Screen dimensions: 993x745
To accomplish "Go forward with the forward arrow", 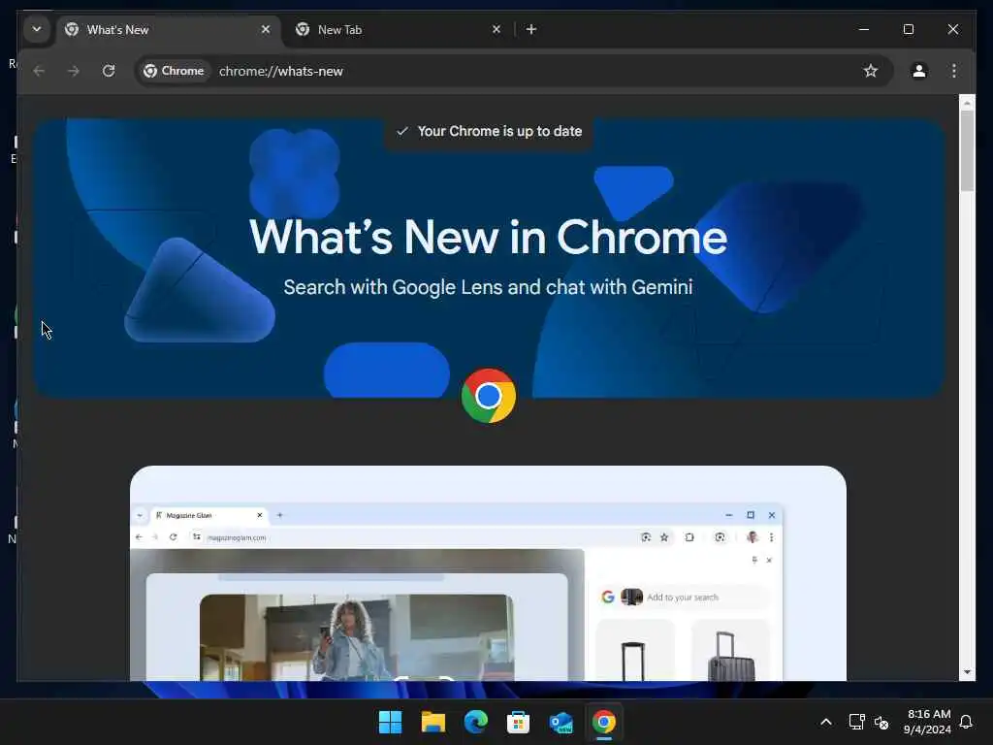I will [74, 71].
